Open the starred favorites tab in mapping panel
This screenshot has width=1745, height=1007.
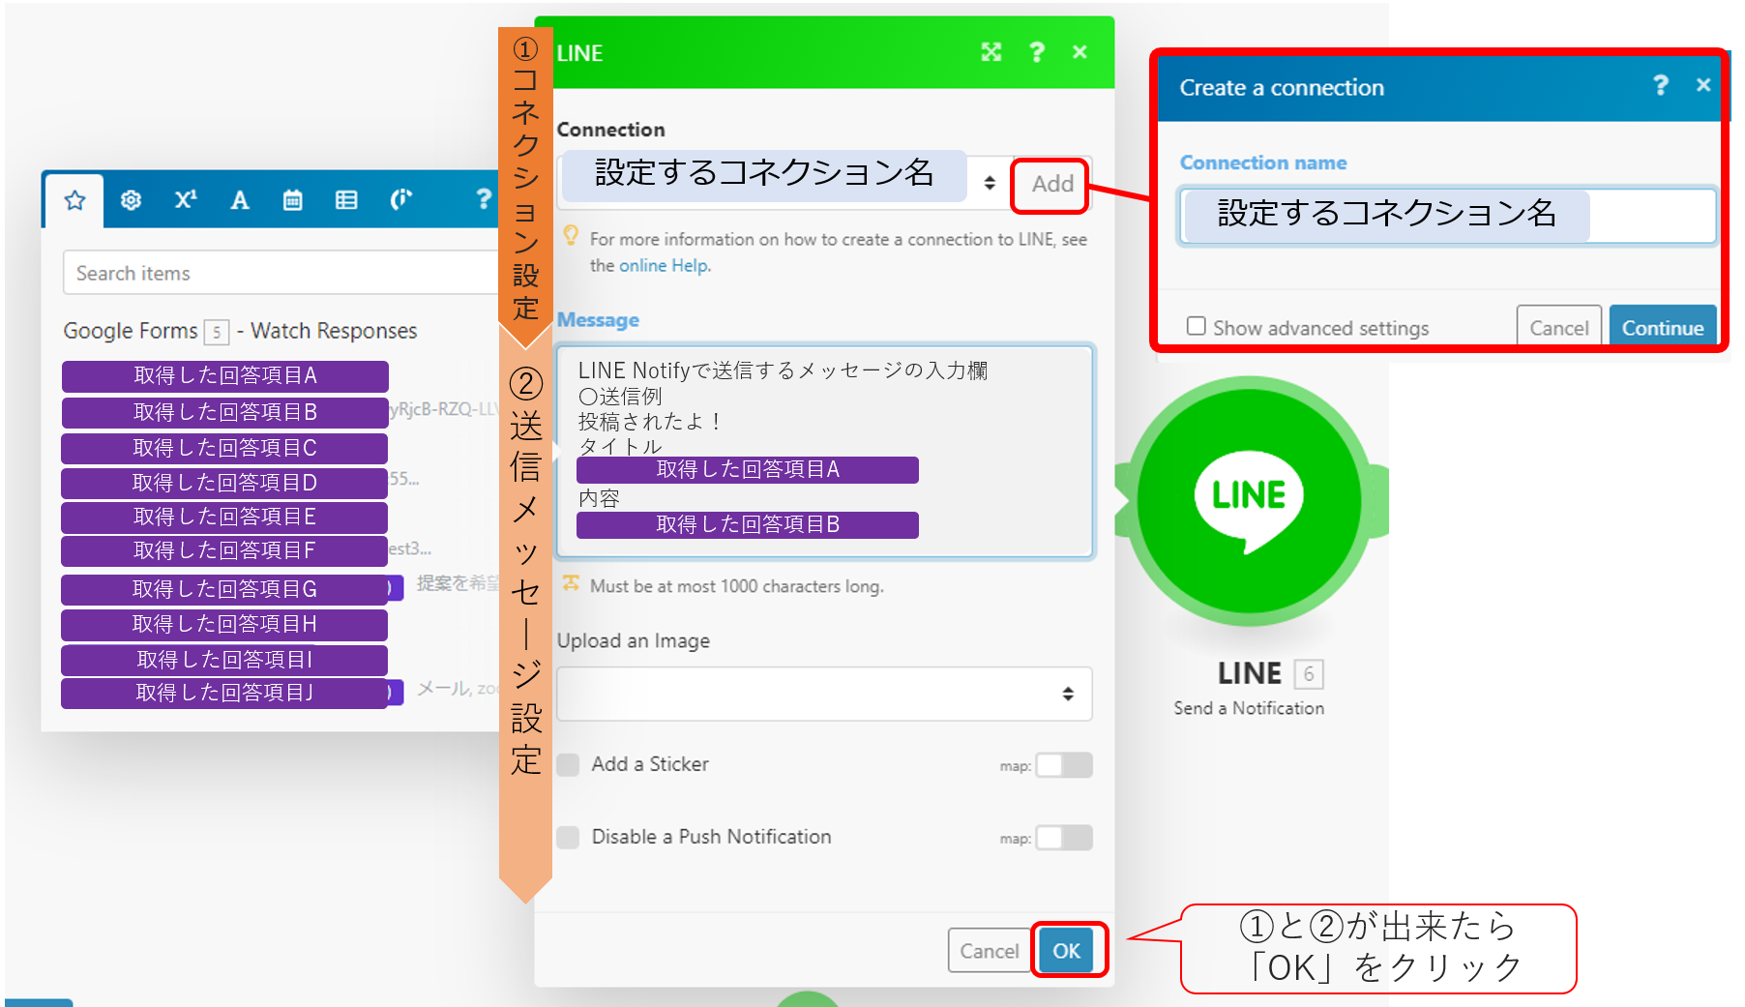75,200
